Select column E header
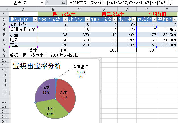 click(x=127, y=9)
